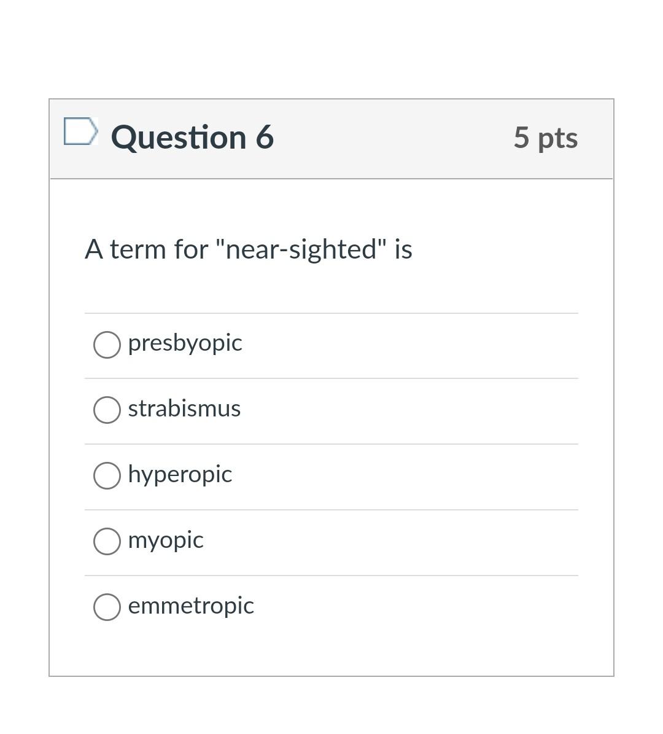
Task: Click empty header space between title and points
Action: click(x=393, y=138)
